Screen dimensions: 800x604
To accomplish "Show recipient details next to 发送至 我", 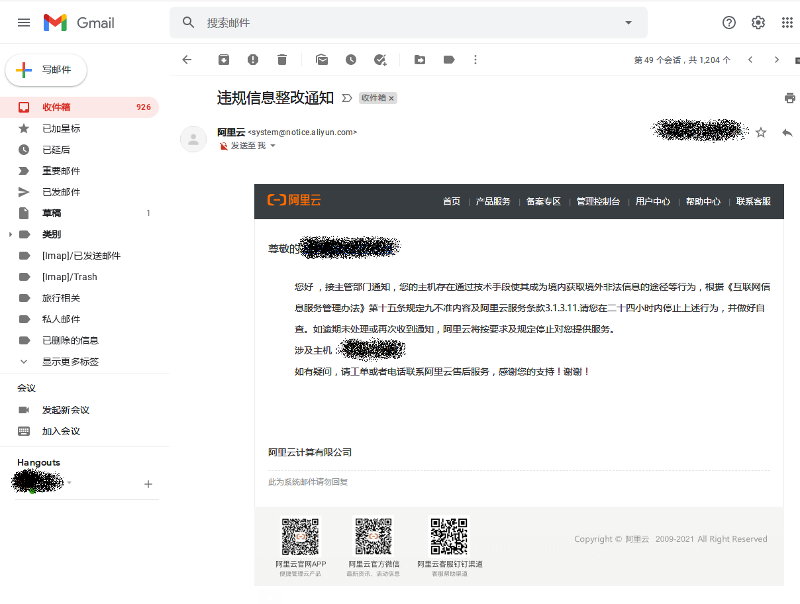I will (273, 146).
